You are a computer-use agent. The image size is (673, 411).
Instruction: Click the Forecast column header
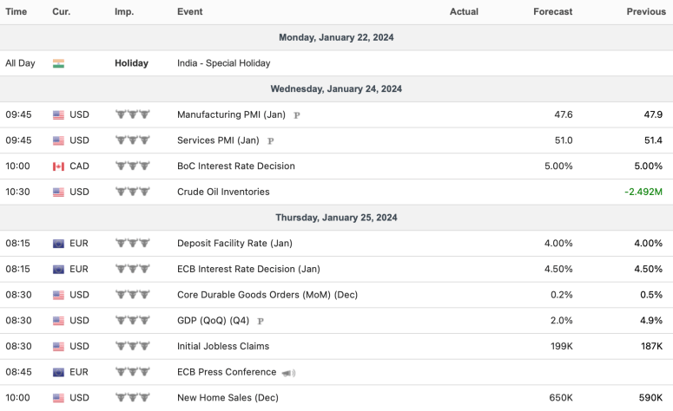point(552,12)
